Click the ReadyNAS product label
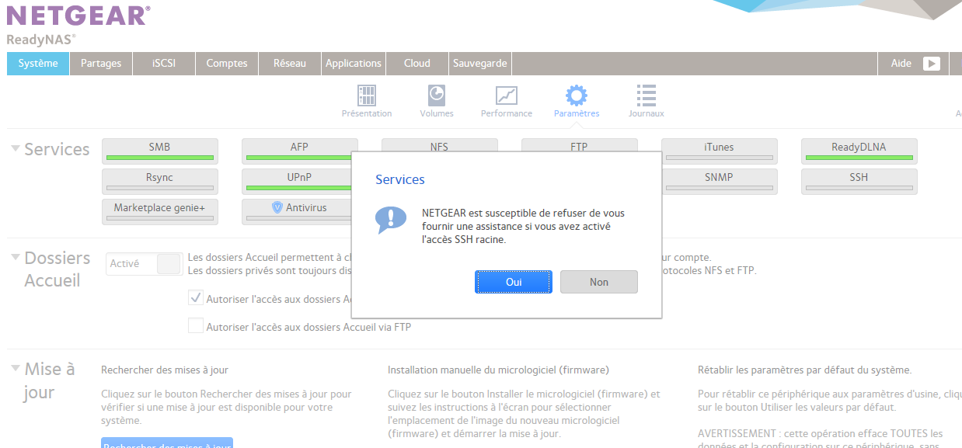The image size is (962, 448). (x=40, y=39)
